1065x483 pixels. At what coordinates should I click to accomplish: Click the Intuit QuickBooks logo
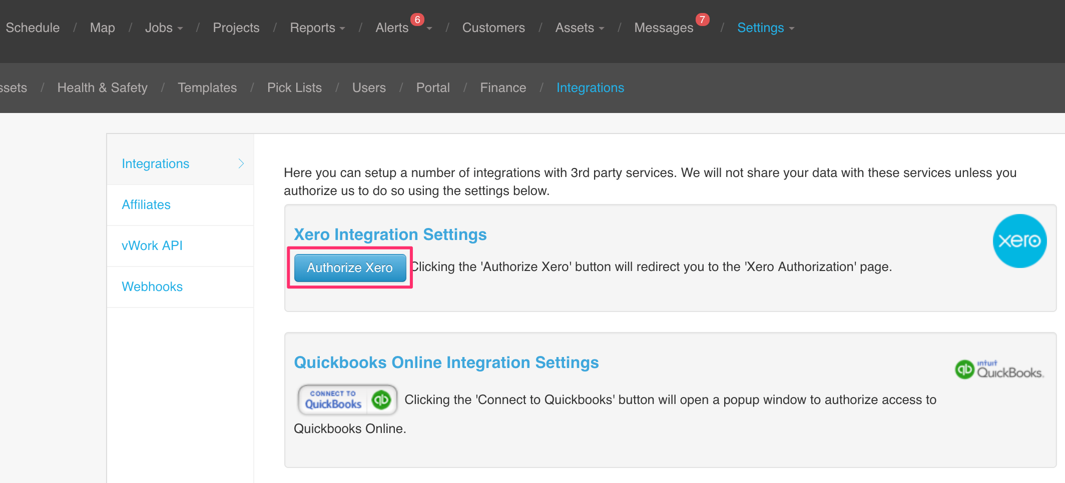999,370
